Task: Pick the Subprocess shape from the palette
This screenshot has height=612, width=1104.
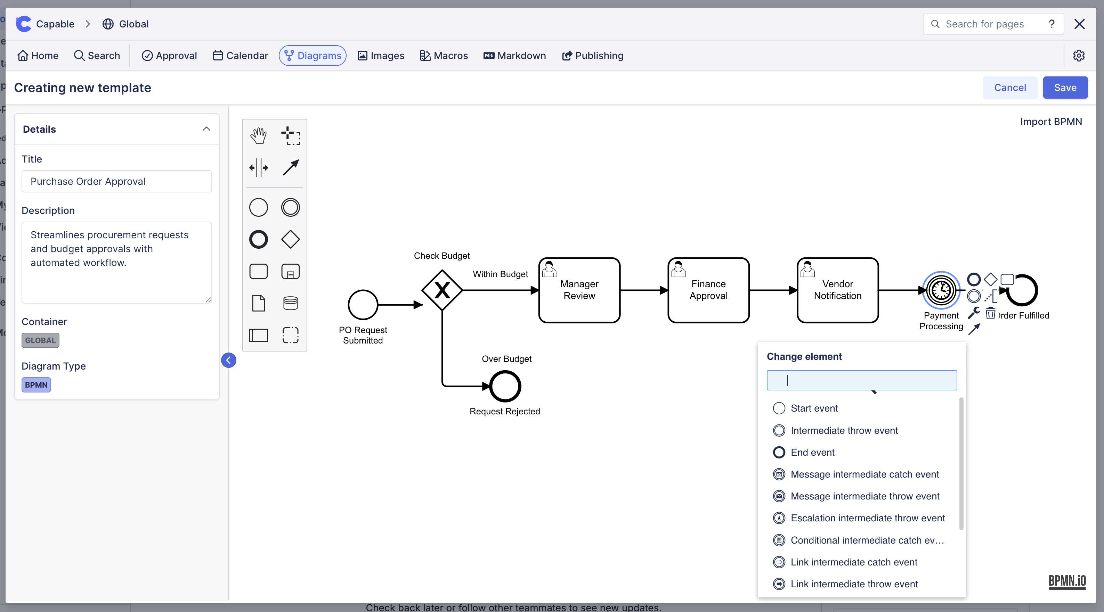Action: tap(291, 271)
